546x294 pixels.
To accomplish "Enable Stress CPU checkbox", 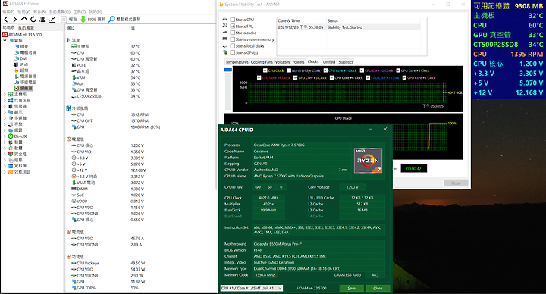I will pos(233,20).
